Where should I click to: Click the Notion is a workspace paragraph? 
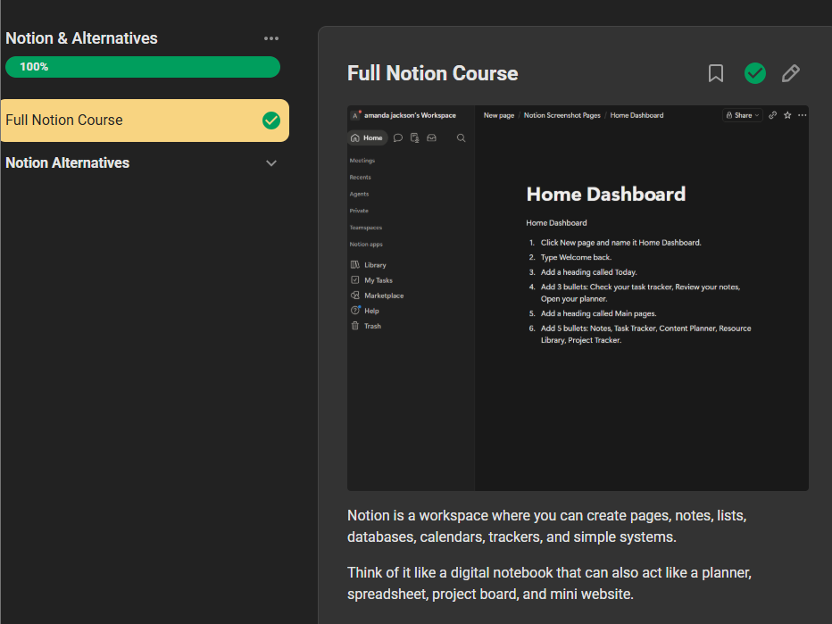pyautogui.click(x=547, y=527)
